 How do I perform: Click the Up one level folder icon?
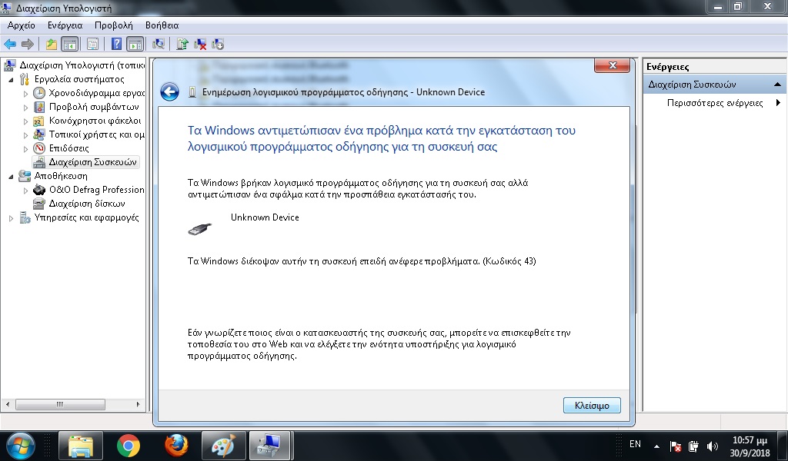[x=52, y=44]
